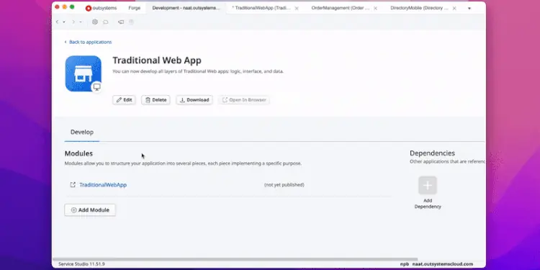Click the horizontal scrollbar at window bottom
This screenshot has height=270, width=540.
[x=235, y=259]
